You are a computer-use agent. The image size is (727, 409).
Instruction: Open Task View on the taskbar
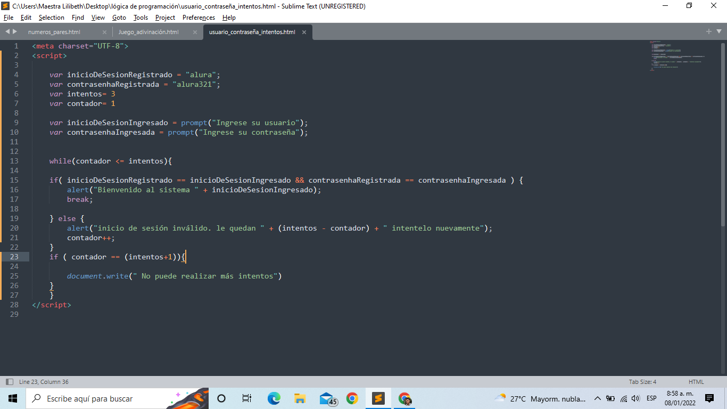point(247,398)
